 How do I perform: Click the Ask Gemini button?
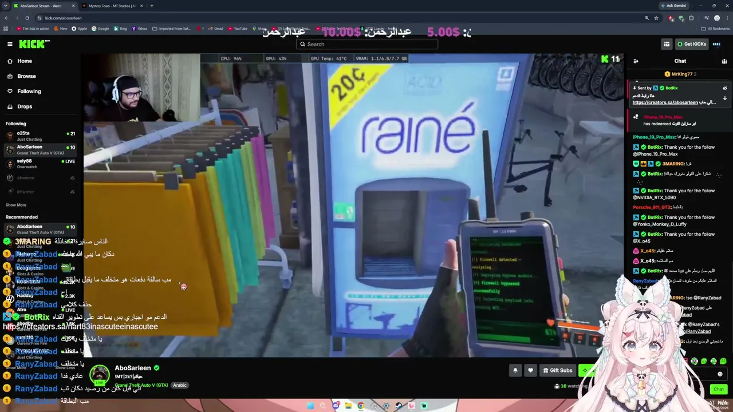(x=673, y=6)
